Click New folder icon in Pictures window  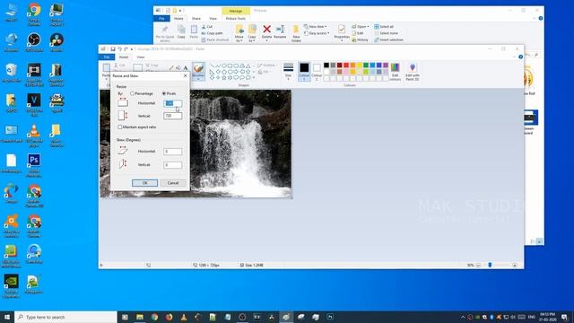[296, 30]
